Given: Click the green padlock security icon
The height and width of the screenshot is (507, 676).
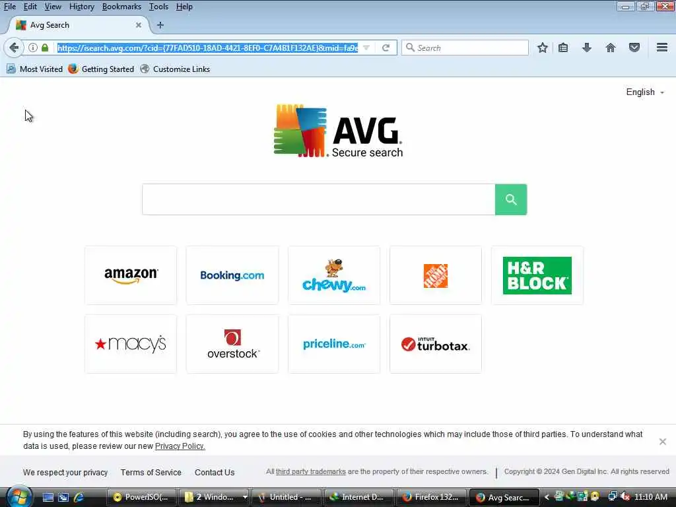Looking at the screenshot, I should coord(45,48).
